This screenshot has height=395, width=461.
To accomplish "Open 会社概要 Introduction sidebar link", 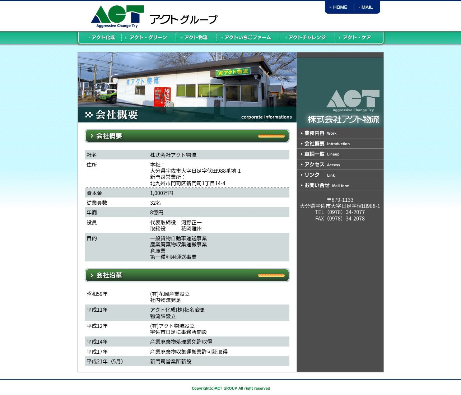I will click(x=340, y=144).
